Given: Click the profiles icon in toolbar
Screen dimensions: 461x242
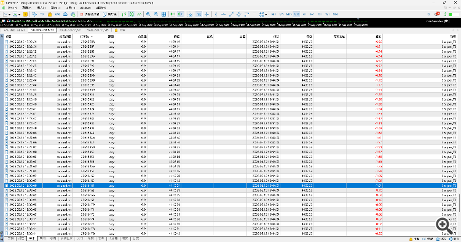Looking at the screenshot, I should pos(15,14).
